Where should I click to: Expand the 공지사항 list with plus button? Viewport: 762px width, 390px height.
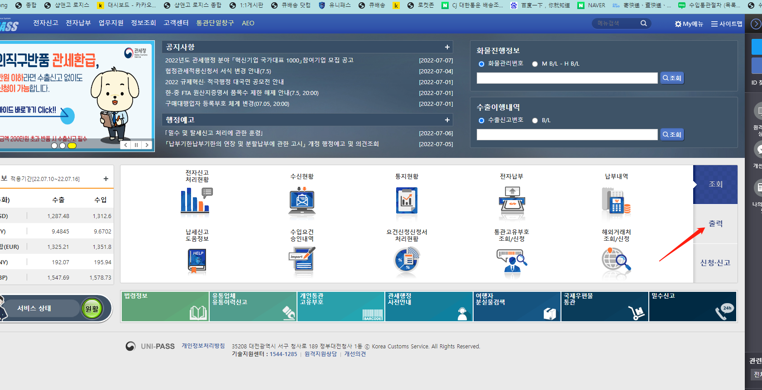pyautogui.click(x=447, y=47)
